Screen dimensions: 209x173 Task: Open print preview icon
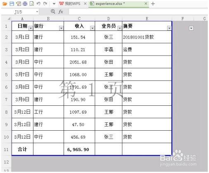32,4
